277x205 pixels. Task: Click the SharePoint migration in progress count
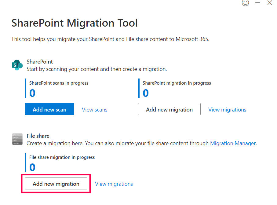tap(146, 93)
